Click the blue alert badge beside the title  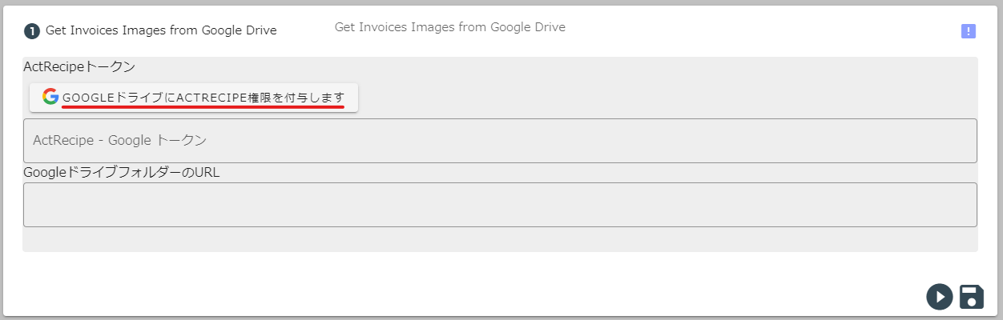tap(969, 31)
